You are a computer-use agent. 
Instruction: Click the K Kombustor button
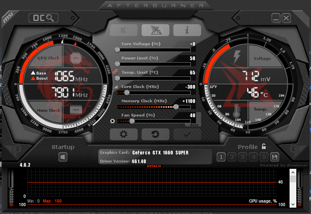coord(124,30)
